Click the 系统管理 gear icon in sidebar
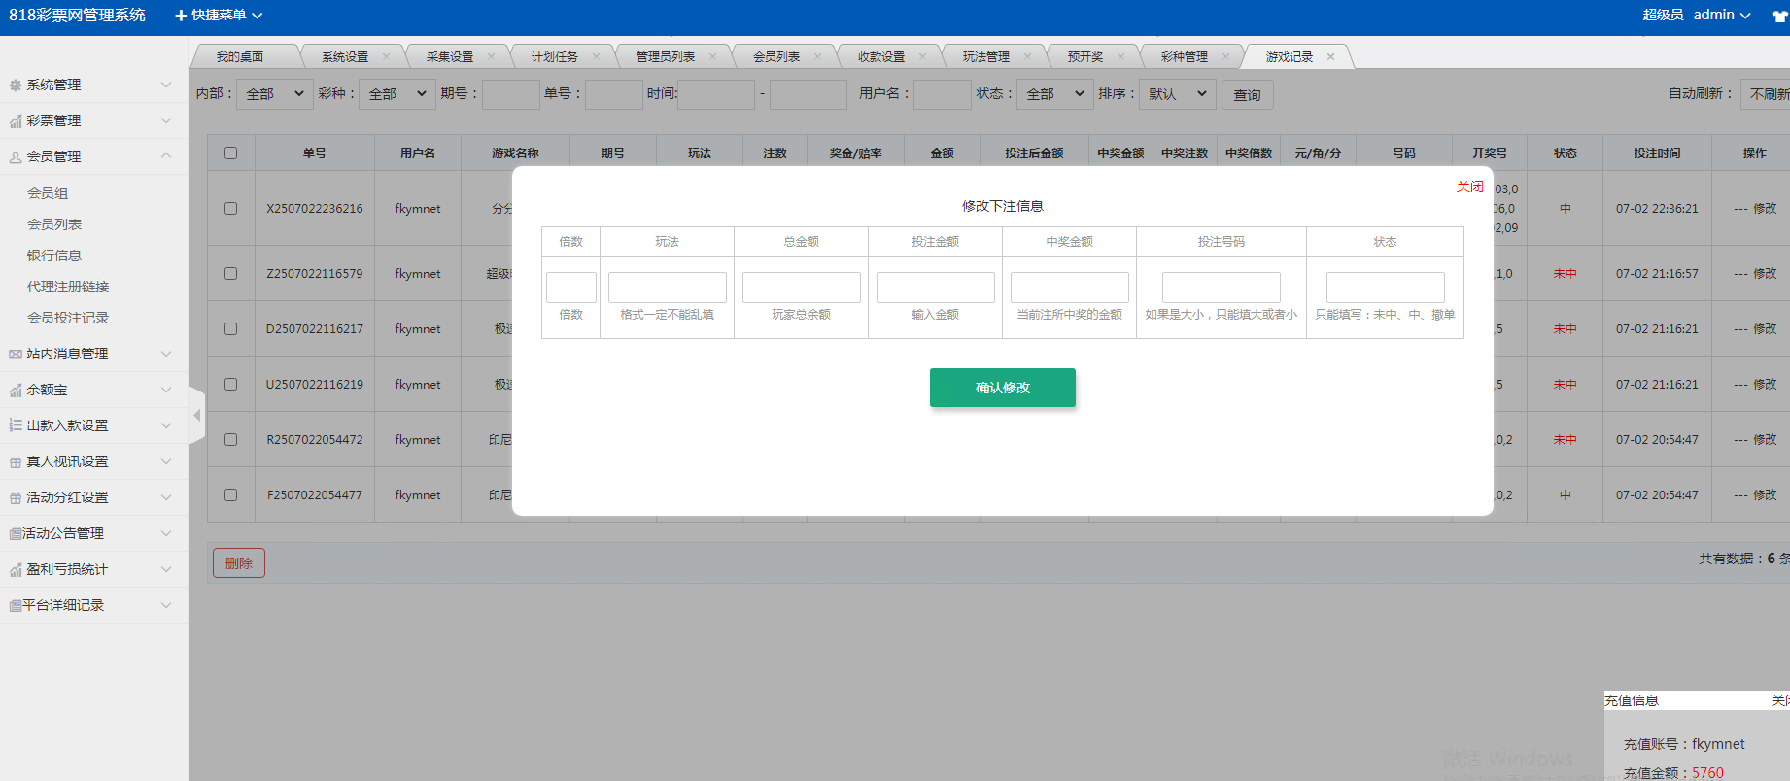1790x781 pixels. [16, 85]
